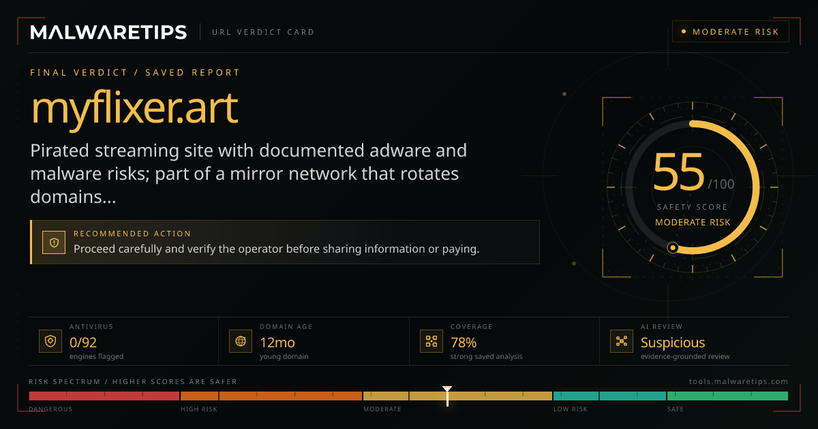
Task: Click the SAFE label under the spectrum
Action: coord(675,409)
